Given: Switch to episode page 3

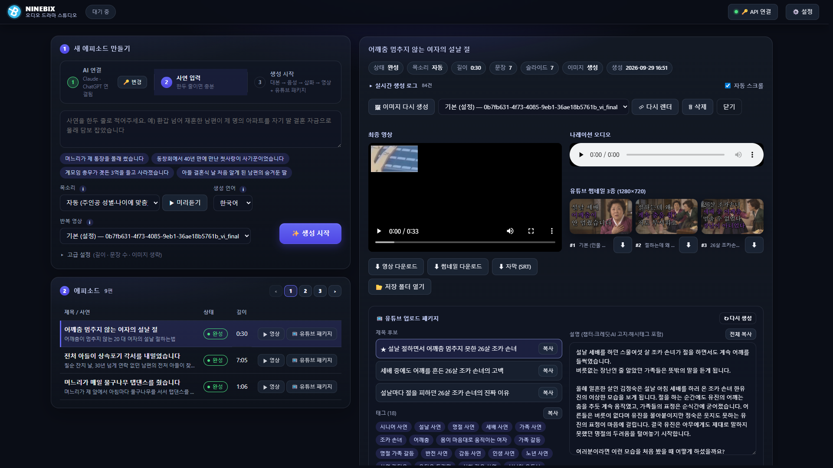Looking at the screenshot, I should click(x=320, y=291).
